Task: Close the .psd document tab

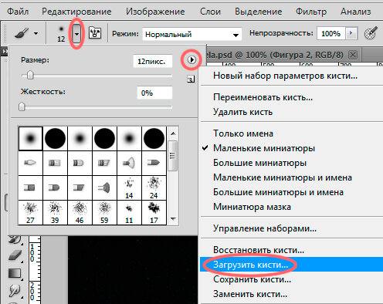Action: click(353, 55)
